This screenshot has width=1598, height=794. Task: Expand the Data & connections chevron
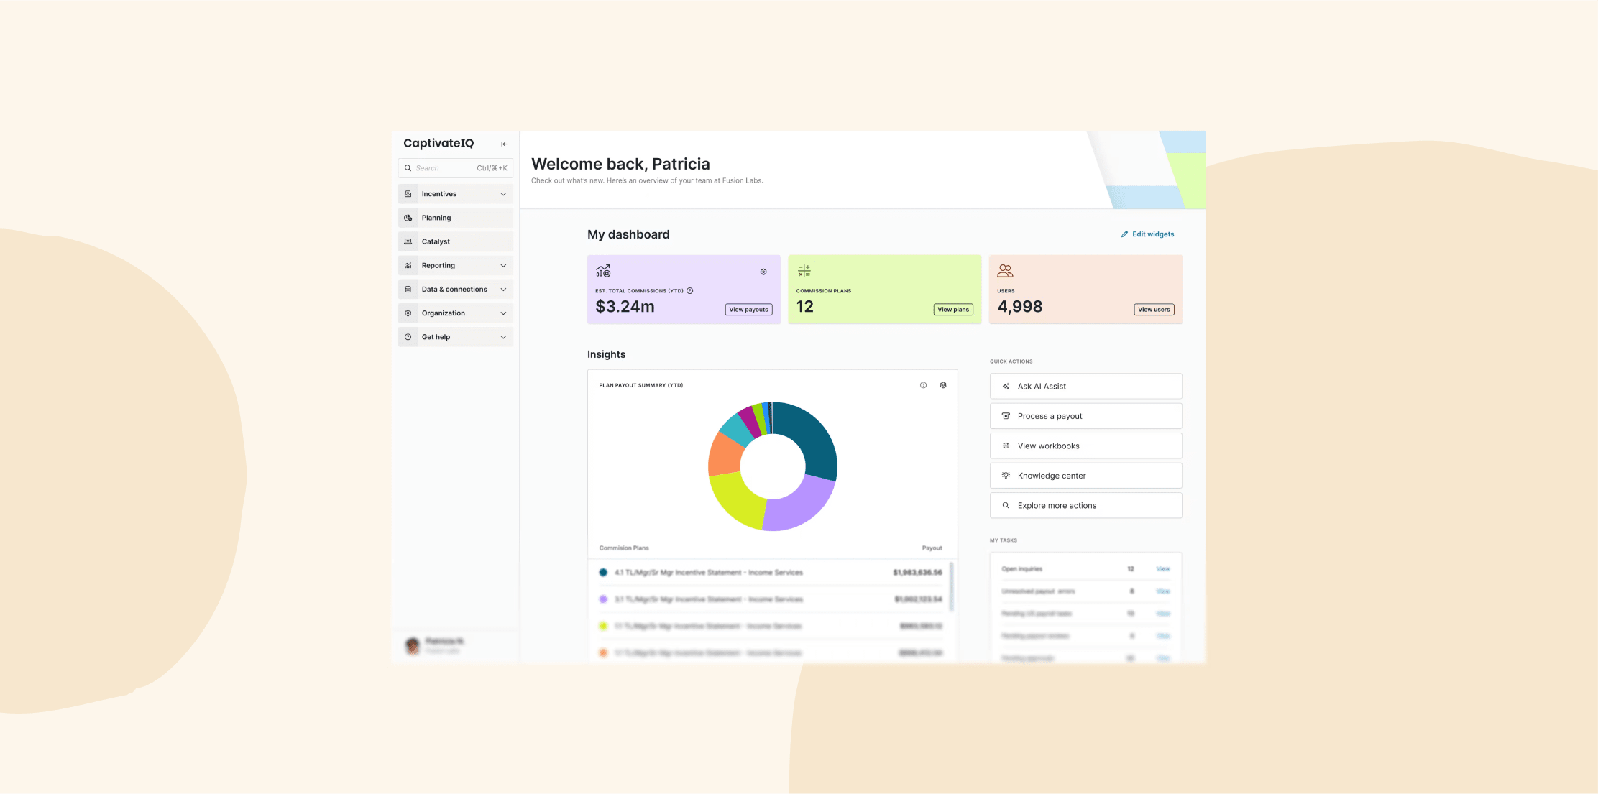coord(503,290)
